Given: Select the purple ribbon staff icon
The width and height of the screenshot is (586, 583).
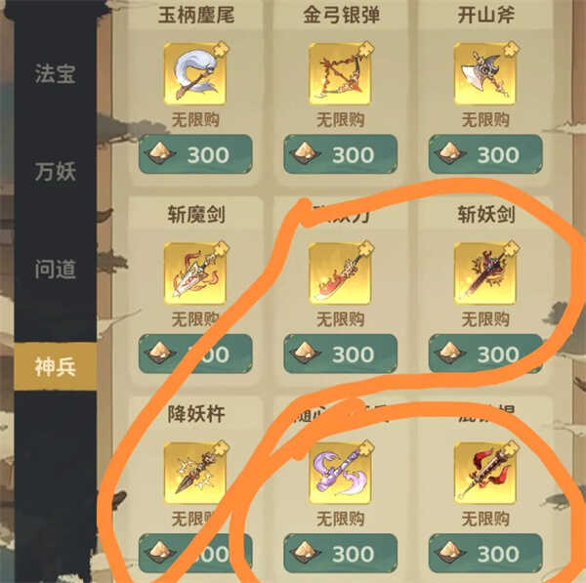Looking at the screenshot, I should point(340,473).
